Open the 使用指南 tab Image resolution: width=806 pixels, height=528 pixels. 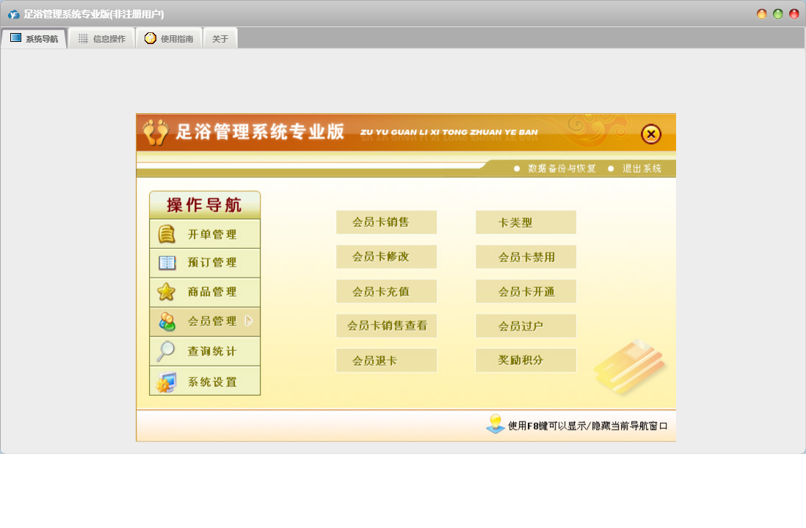click(169, 39)
